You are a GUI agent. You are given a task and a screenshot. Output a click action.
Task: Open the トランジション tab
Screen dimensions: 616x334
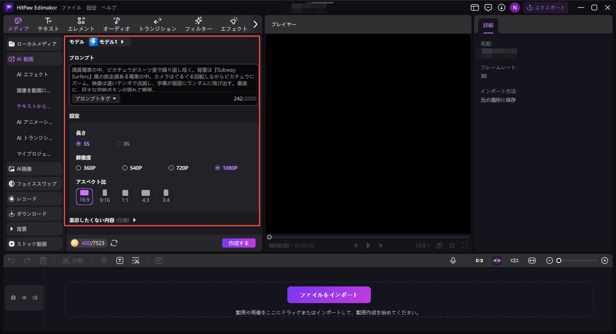157,25
